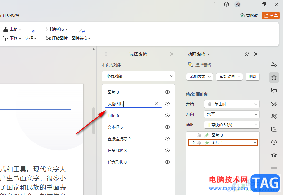Open the Select tool icon in ribbon
Viewport: 283px width, 195px height.
click(31, 30)
